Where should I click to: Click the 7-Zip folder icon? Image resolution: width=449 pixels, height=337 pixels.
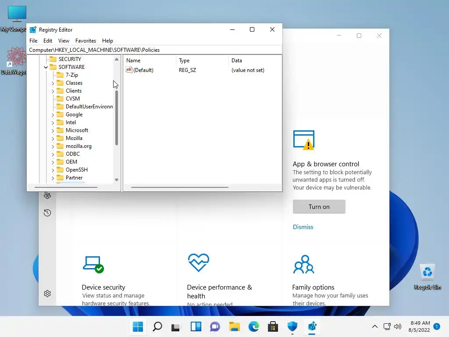click(x=60, y=75)
